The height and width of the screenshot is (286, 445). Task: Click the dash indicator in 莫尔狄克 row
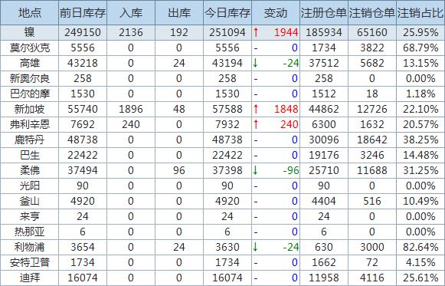click(x=256, y=48)
